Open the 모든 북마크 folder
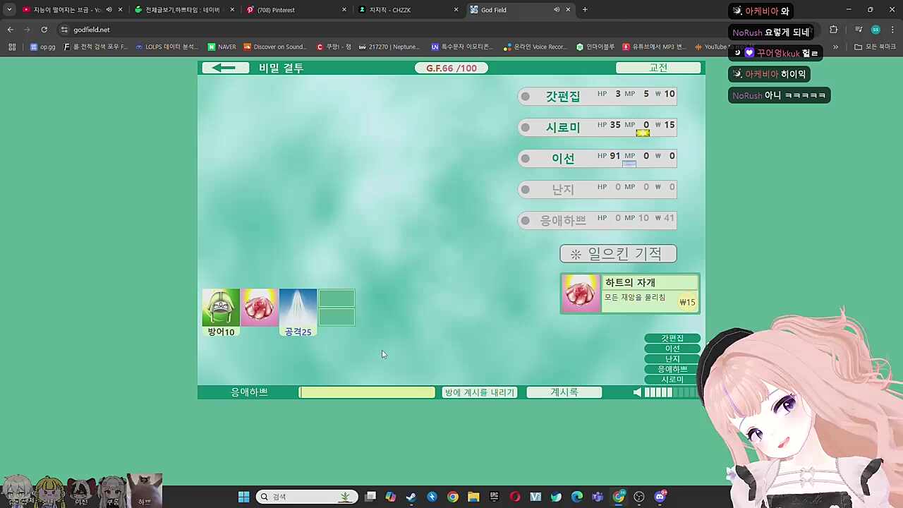 tap(875, 47)
